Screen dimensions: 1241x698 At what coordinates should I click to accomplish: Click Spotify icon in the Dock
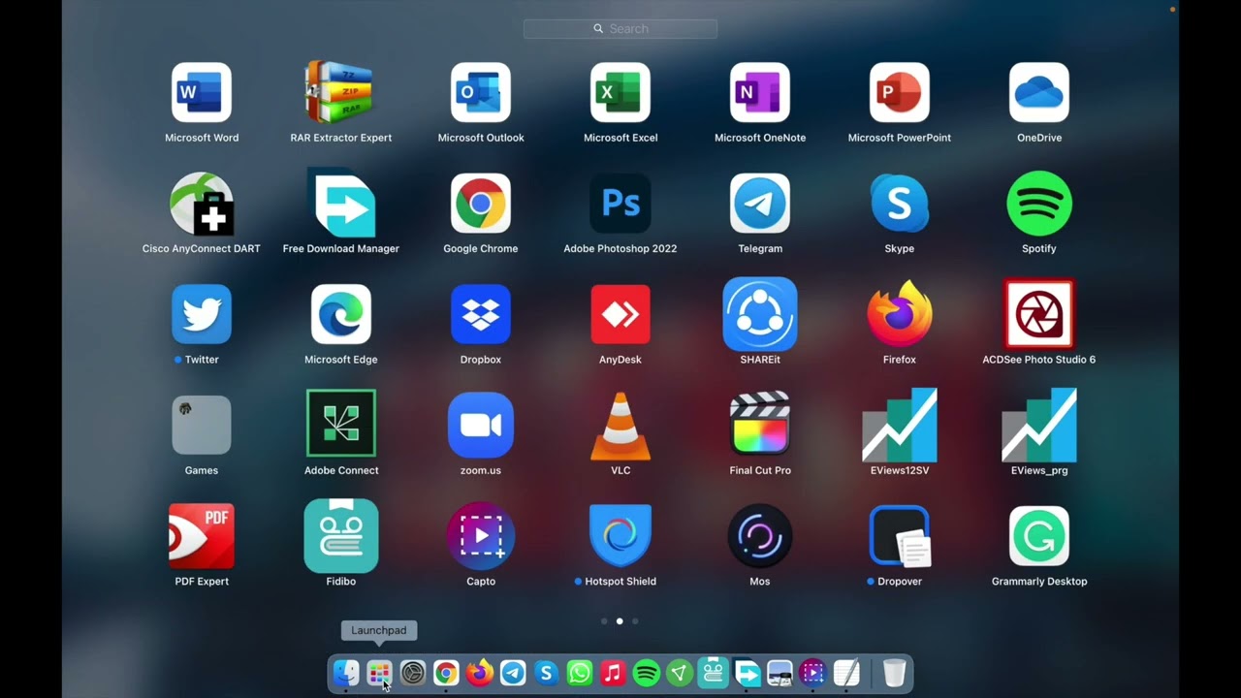[647, 673]
